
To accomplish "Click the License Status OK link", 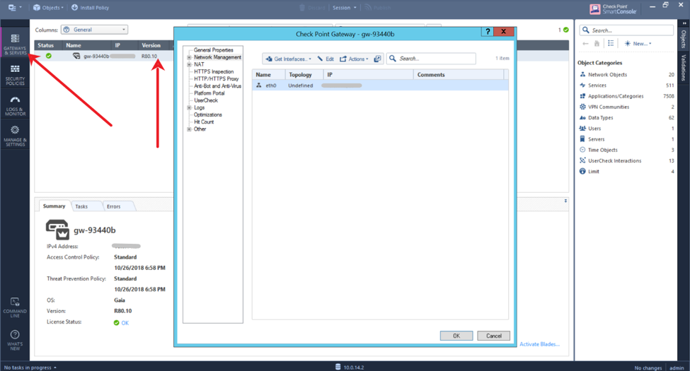I will 125,323.
